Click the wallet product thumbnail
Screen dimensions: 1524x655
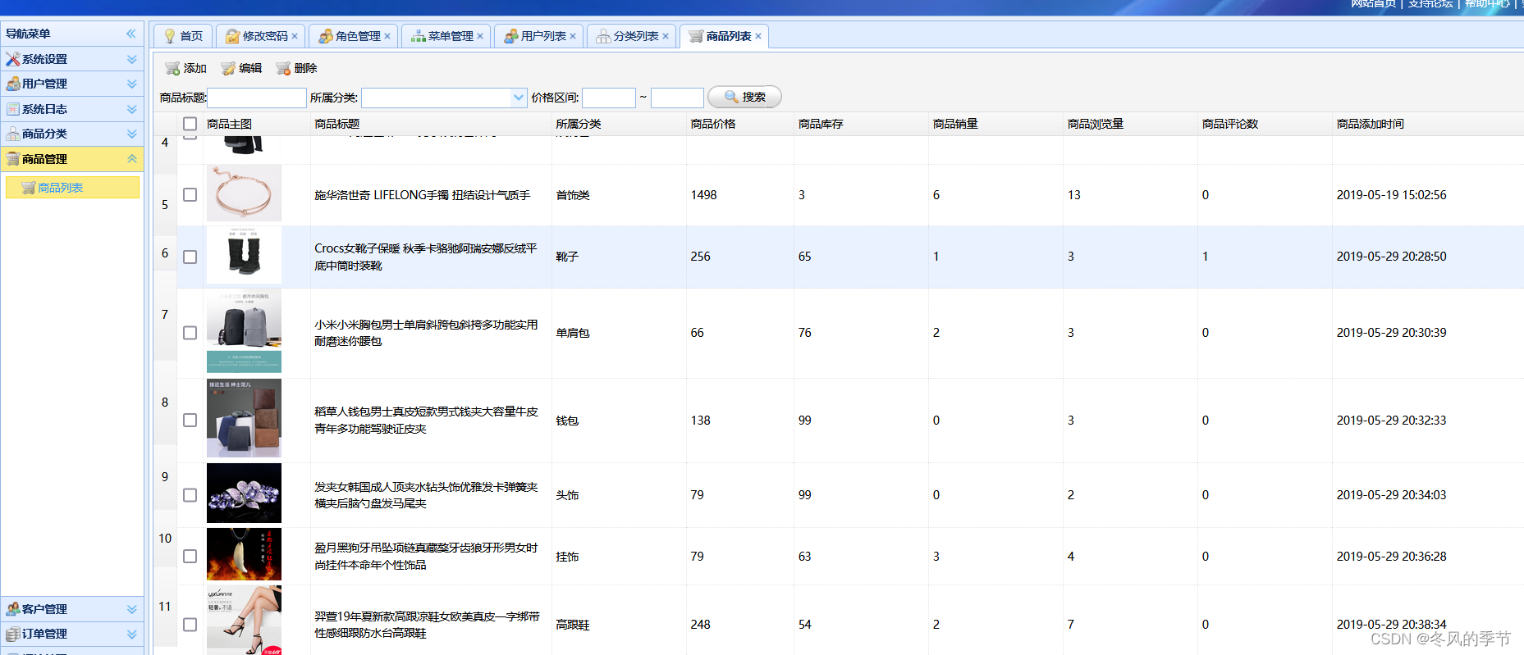[x=244, y=418]
